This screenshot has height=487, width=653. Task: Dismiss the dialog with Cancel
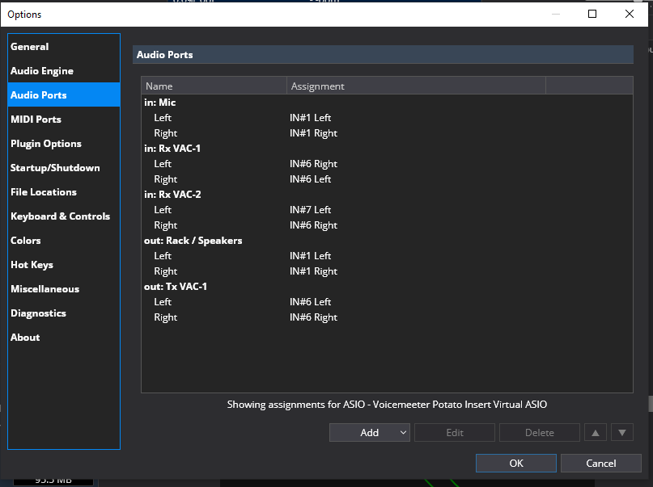[601, 464]
